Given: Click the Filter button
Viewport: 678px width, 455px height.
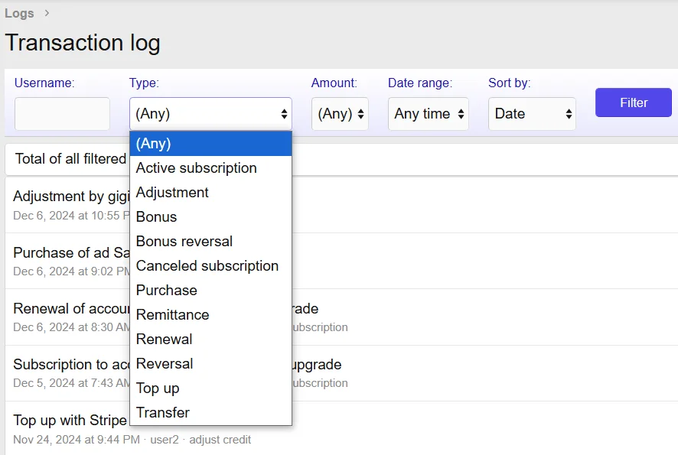Looking at the screenshot, I should (x=633, y=102).
